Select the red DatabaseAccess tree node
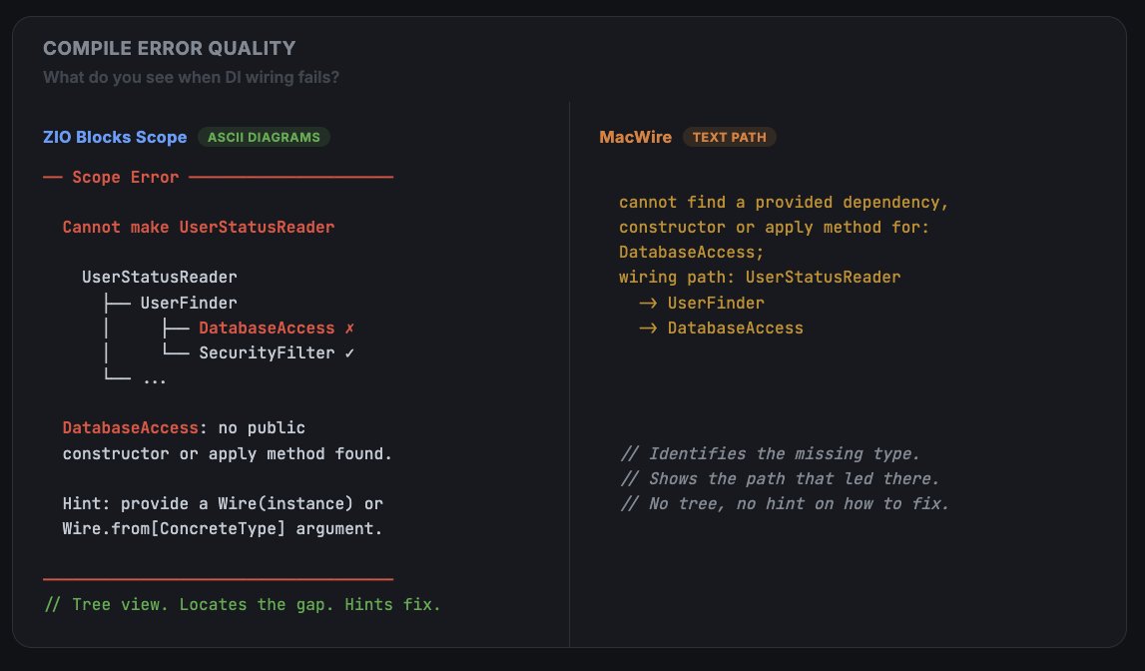Viewport: 1145px width, 671px height. point(267,328)
